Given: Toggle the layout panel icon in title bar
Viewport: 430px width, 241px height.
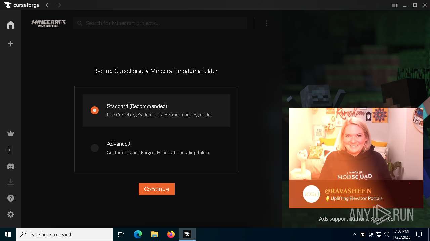Looking at the screenshot, I should click(x=395, y=5).
